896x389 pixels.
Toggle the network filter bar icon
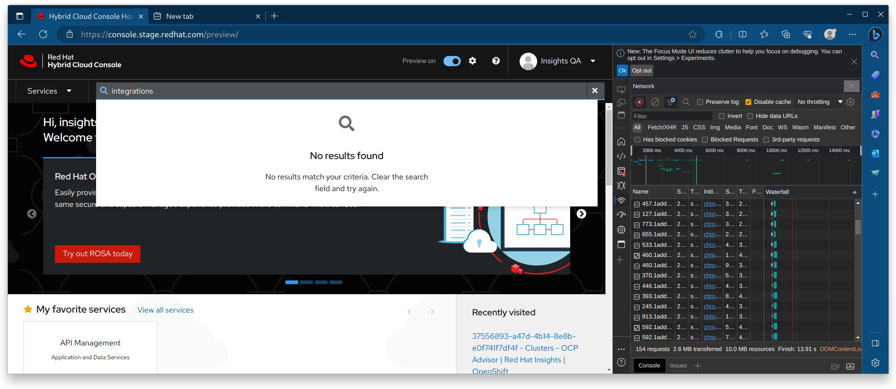[671, 102]
